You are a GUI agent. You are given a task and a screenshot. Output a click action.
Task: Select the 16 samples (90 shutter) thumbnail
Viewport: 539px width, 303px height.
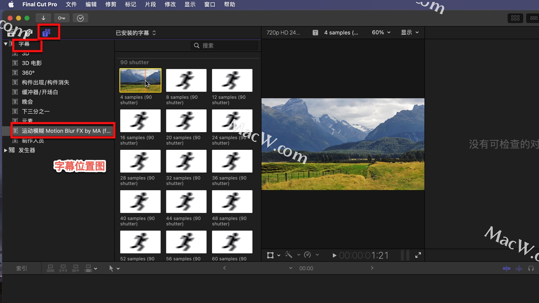(x=140, y=121)
